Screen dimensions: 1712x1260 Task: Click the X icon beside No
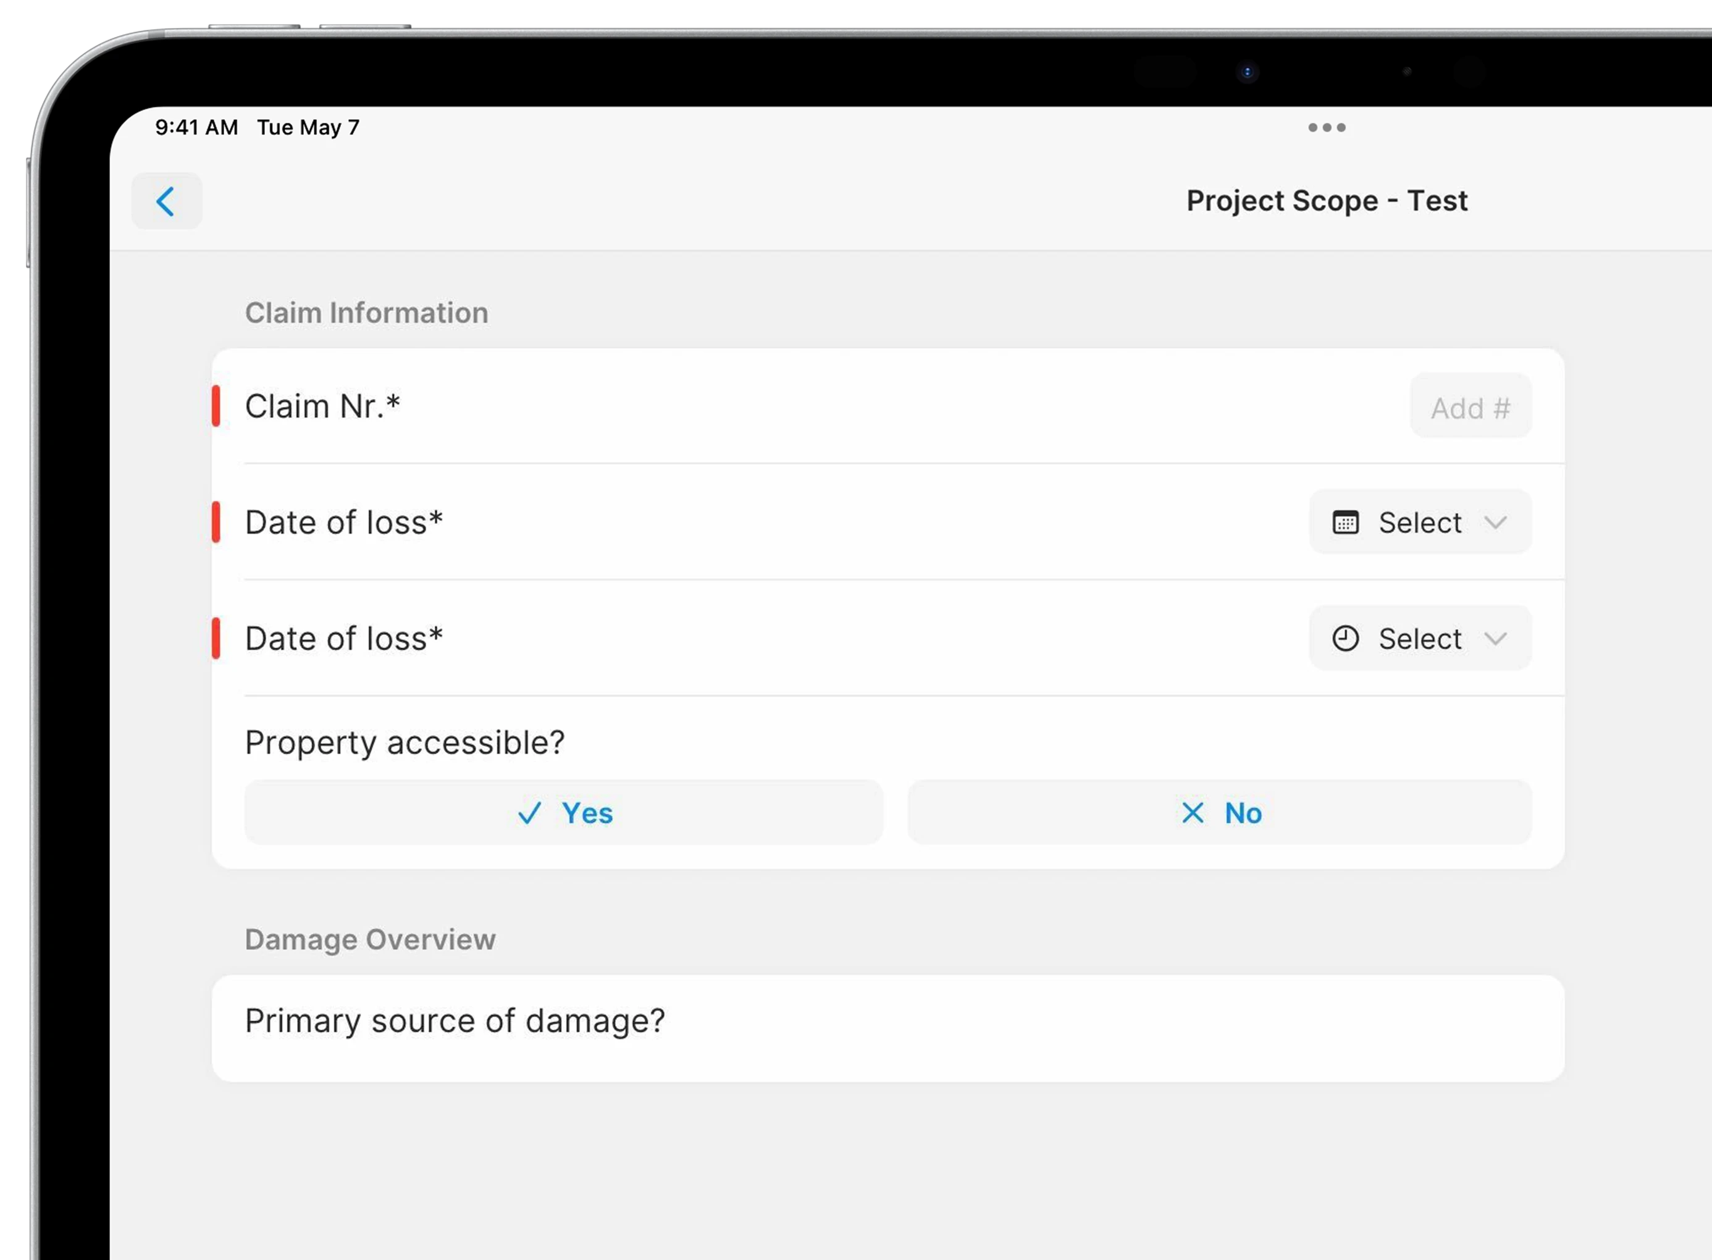pos(1193,813)
